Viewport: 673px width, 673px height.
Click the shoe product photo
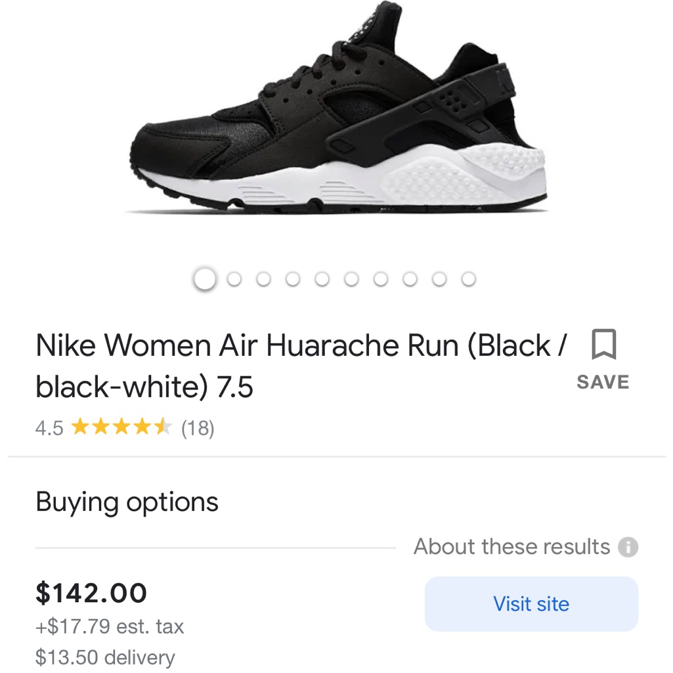click(x=336, y=112)
